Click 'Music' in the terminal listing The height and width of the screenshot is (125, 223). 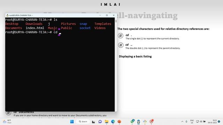tap(53, 28)
